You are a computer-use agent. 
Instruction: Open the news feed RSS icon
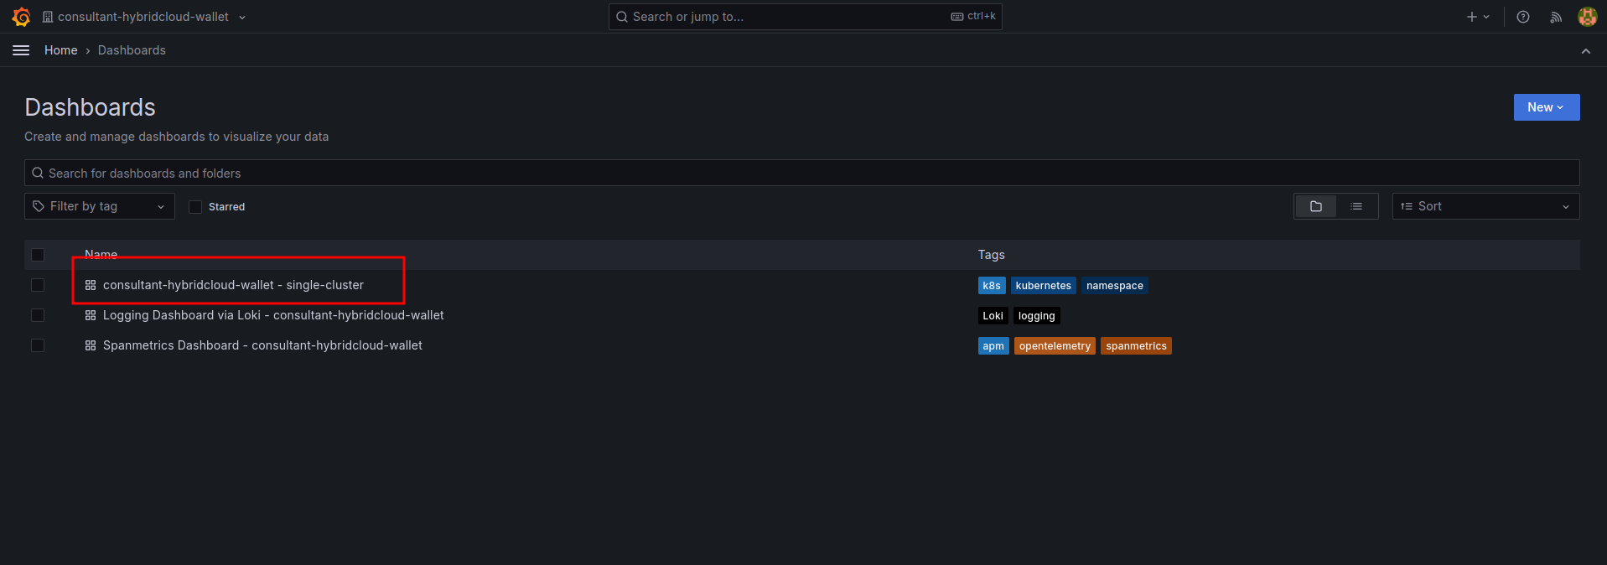point(1556,17)
